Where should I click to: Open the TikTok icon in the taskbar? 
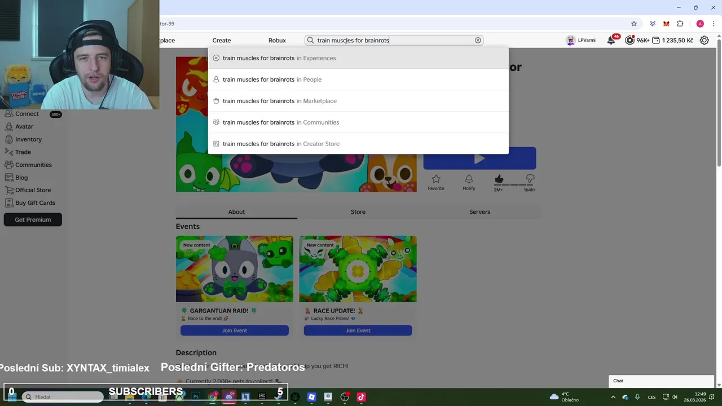tap(361, 397)
